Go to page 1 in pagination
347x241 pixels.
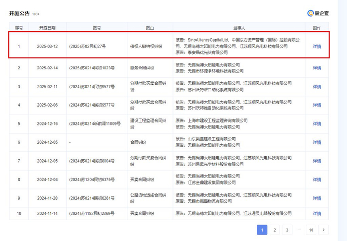[262, 230]
